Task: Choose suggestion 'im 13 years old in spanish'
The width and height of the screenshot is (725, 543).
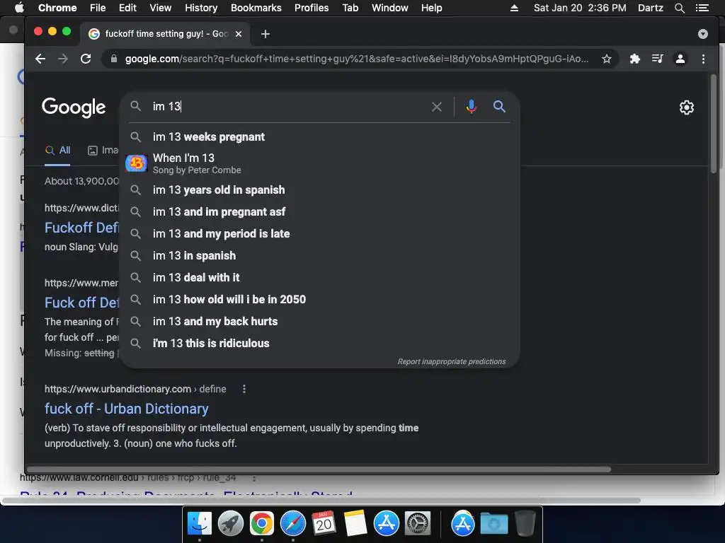Action: (x=319, y=189)
